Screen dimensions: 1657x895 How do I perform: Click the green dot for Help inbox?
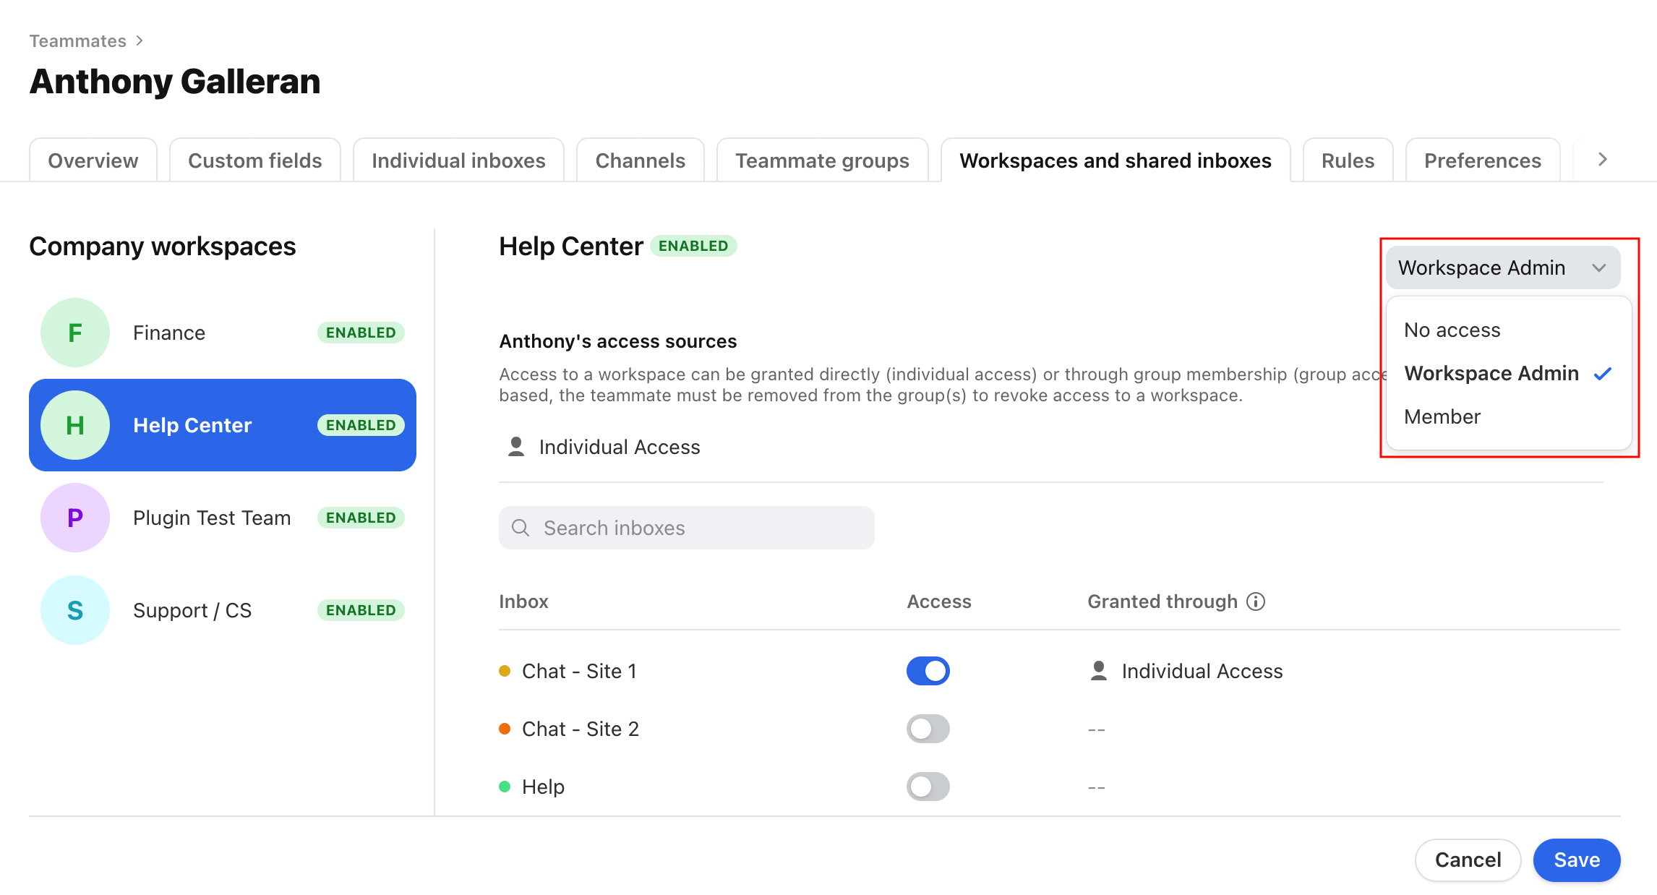(x=505, y=787)
